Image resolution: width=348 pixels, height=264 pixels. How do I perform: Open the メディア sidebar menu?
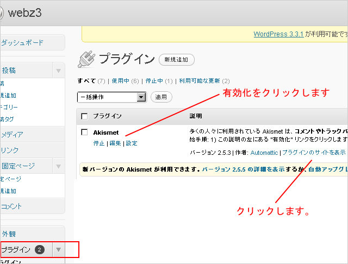(x=12, y=134)
